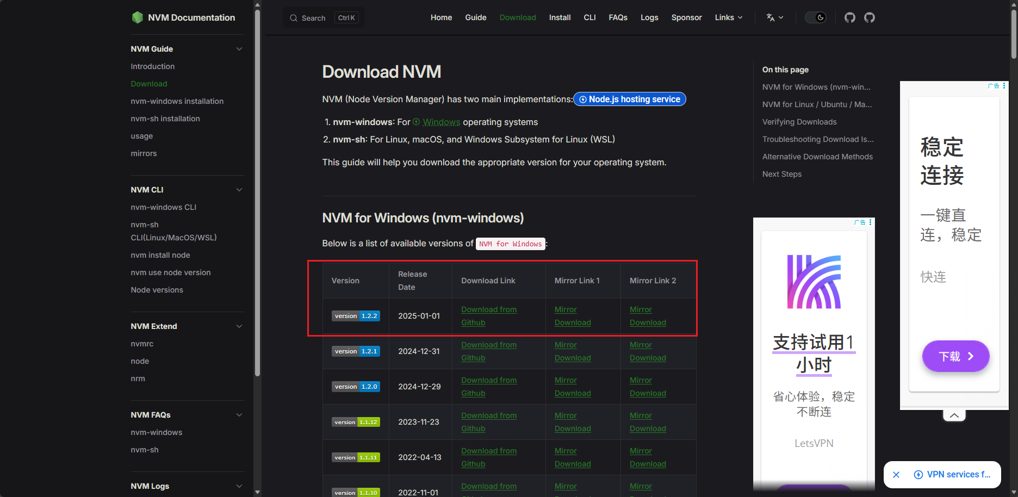
Task: Open usage page in sidebar
Action: tap(142, 136)
